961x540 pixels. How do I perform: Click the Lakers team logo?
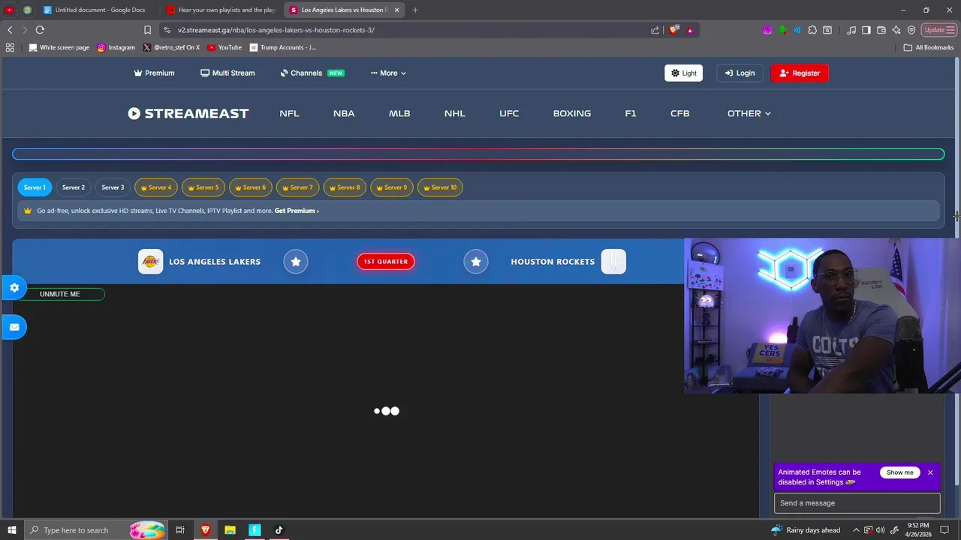151,262
